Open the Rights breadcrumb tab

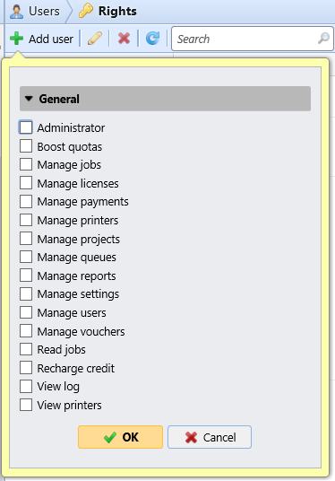pyautogui.click(x=117, y=12)
